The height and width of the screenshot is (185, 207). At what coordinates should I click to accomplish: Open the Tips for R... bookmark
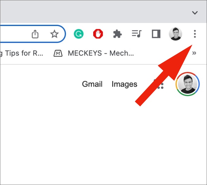[x=21, y=53]
